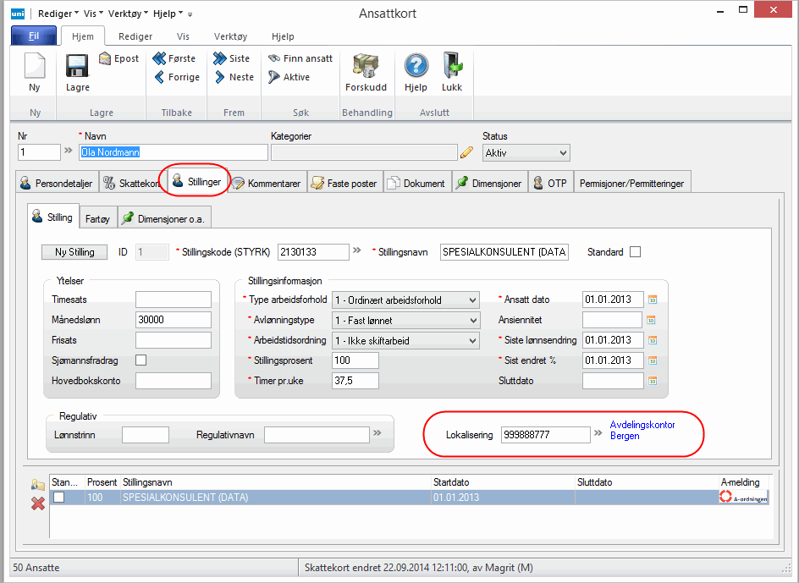Enable the Sjømannsfradrag checkbox

click(x=141, y=360)
